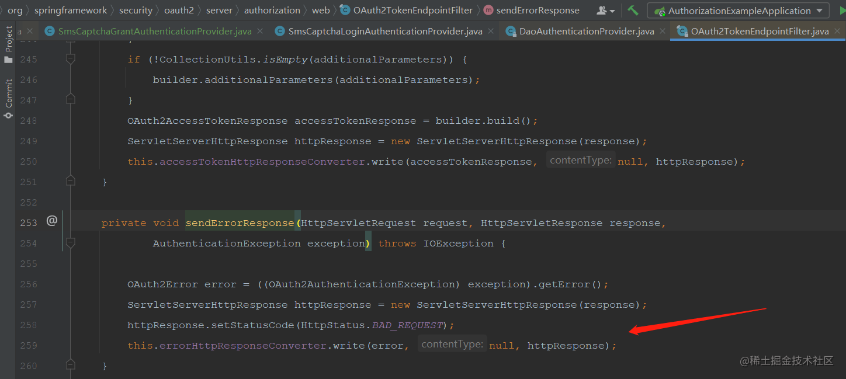
Task: Click the class icon beside OAuth2TokenEndpointFilter breadcrumb
Action: [x=345, y=11]
